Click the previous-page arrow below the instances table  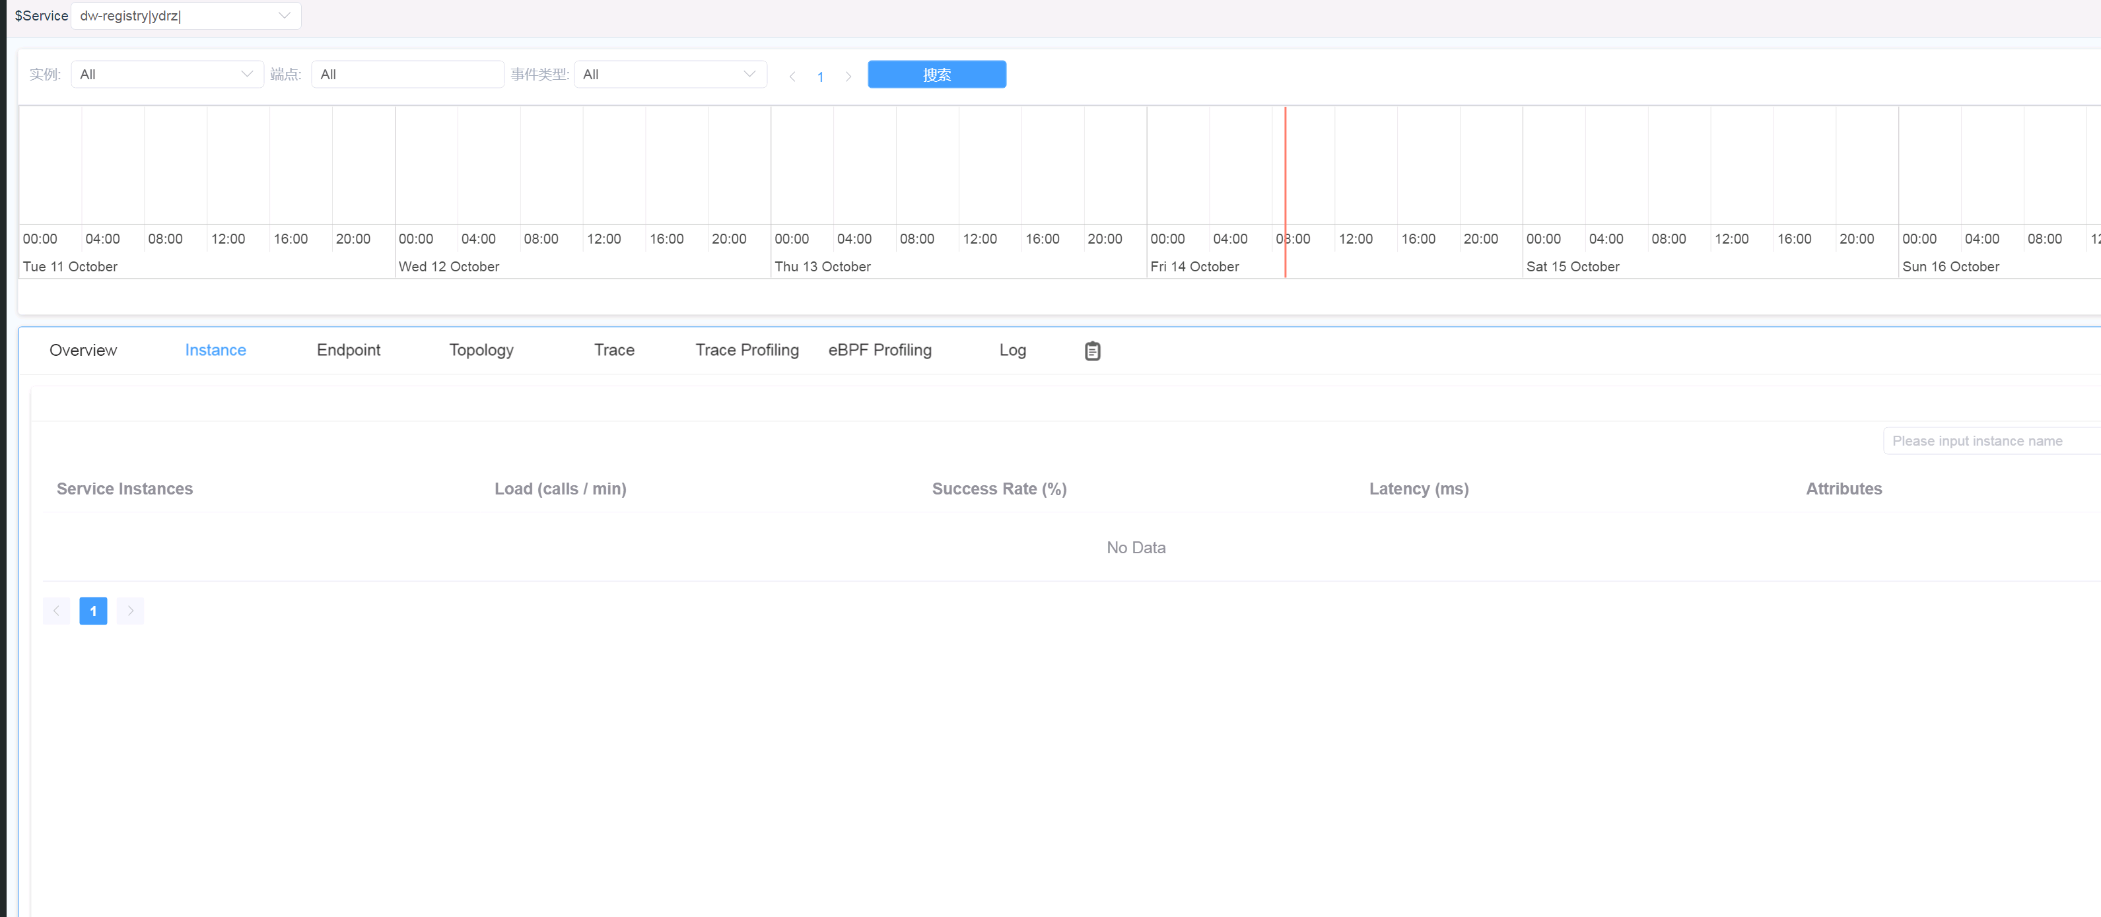(x=56, y=610)
